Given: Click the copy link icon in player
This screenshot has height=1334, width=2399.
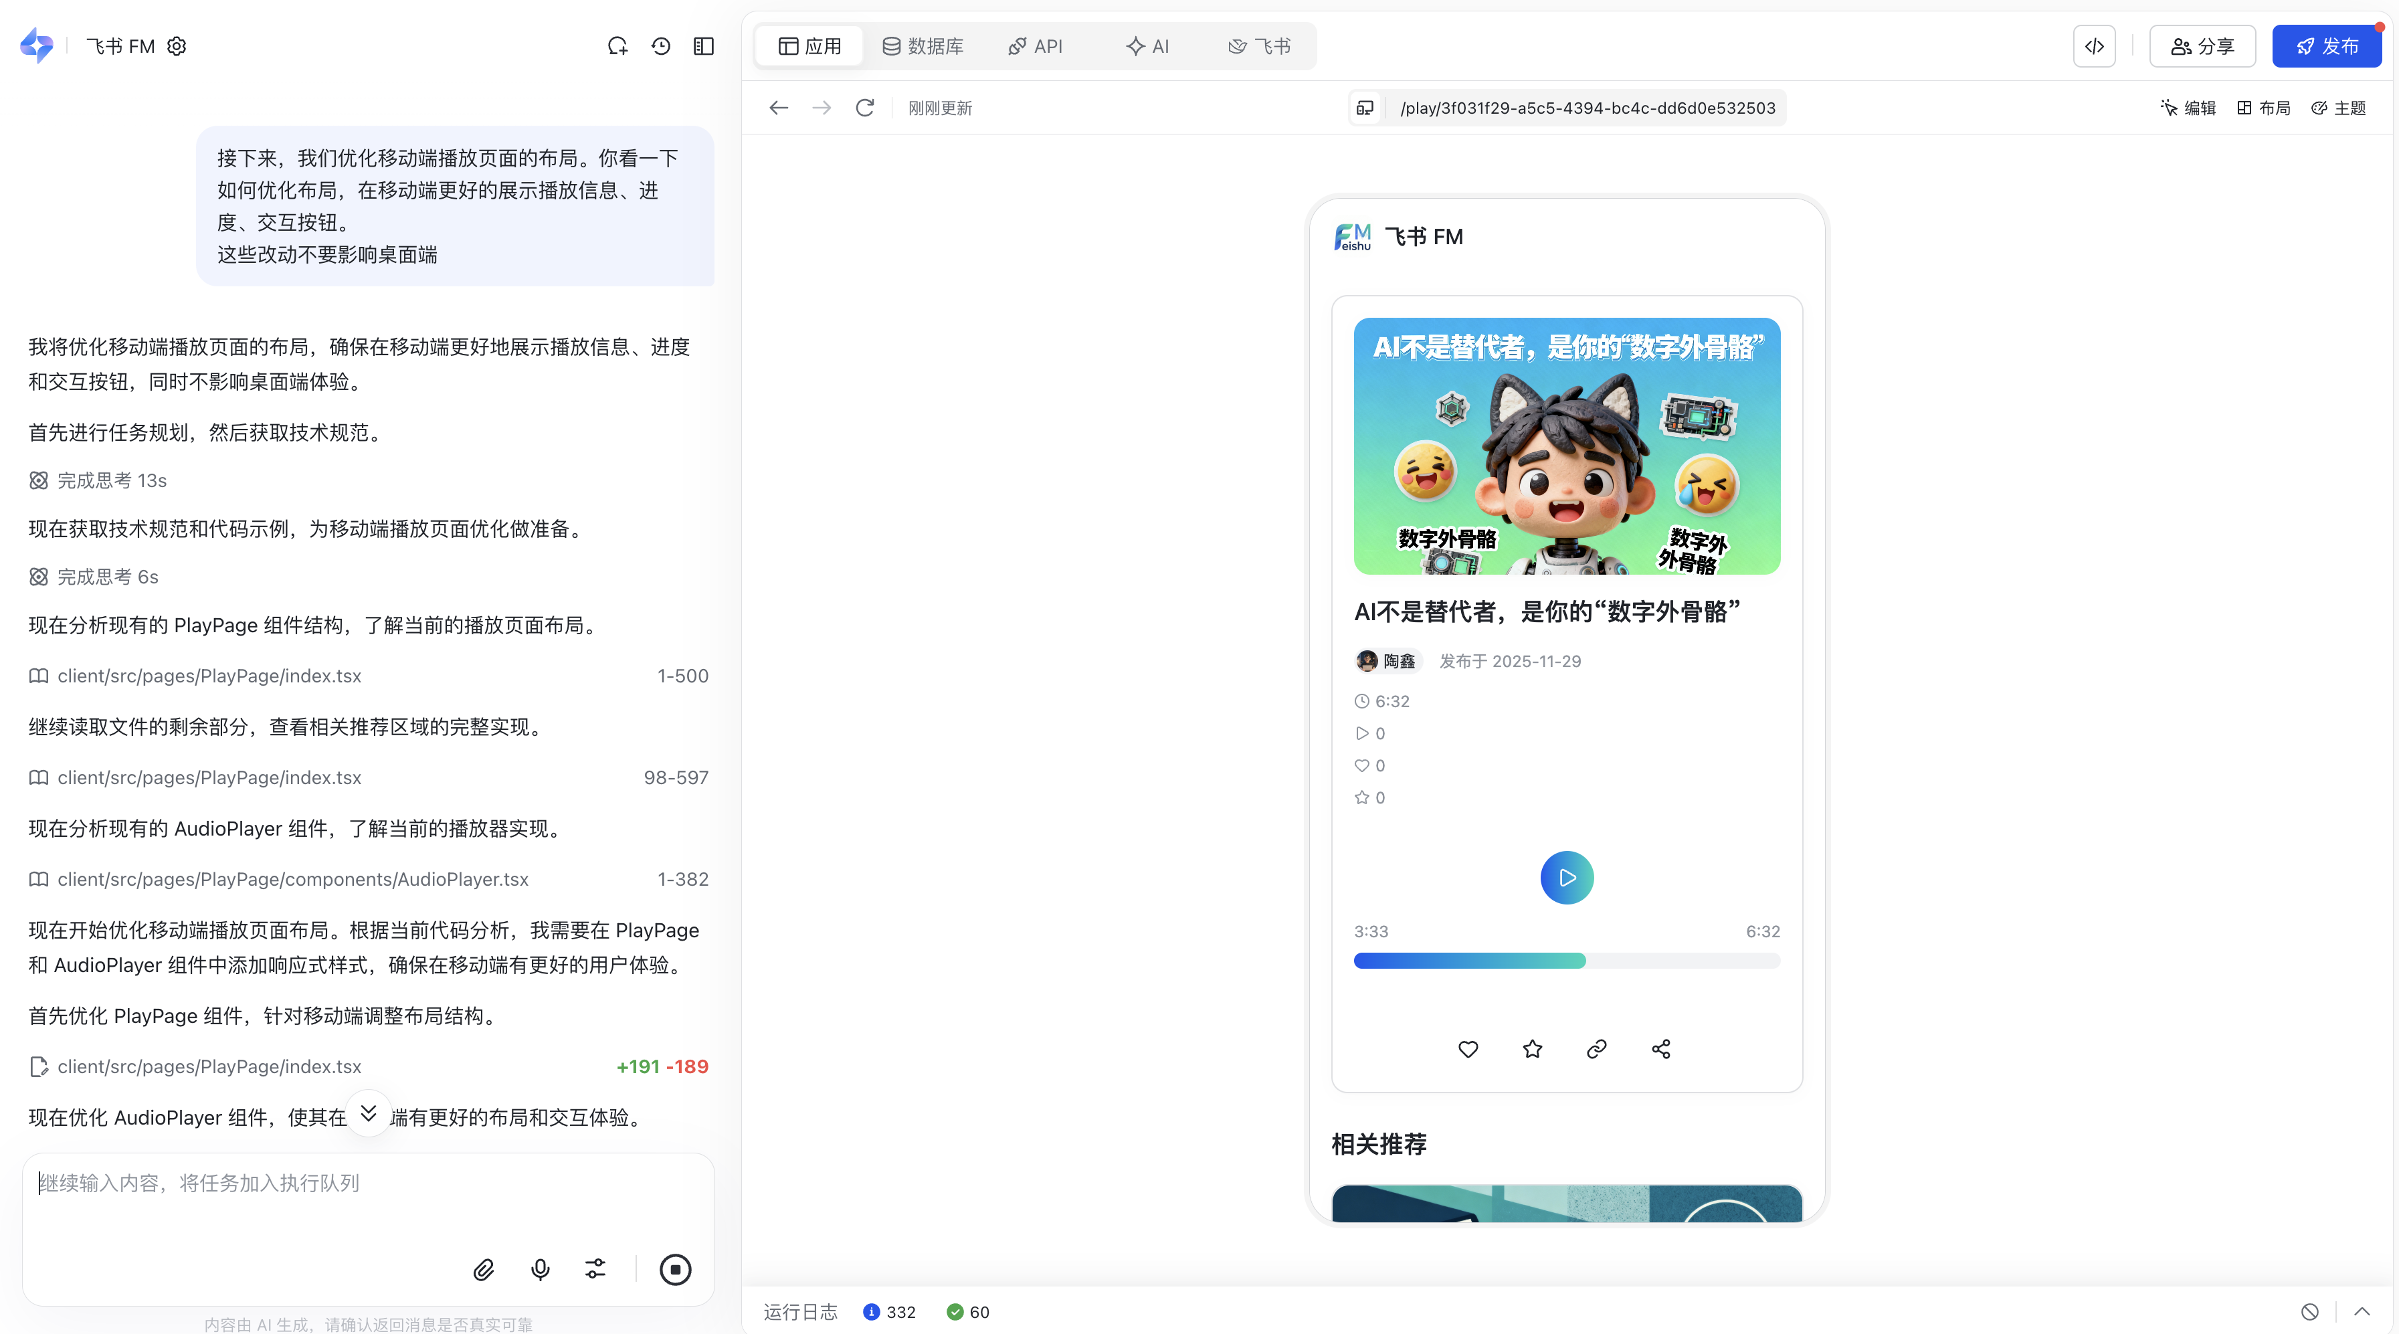Looking at the screenshot, I should [1596, 1049].
